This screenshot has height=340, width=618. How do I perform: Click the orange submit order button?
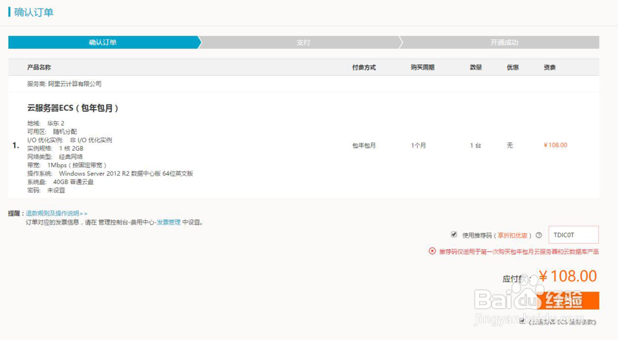[569, 301]
